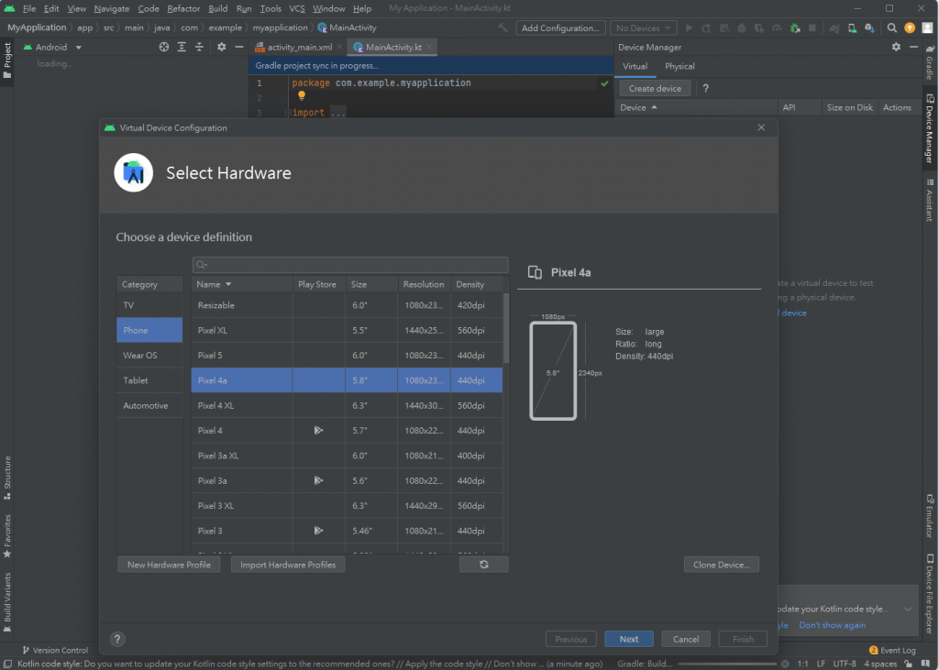Viewport: 939px width, 670px height.
Task: Select the Pixel 5 device row
Action: [x=347, y=355]
